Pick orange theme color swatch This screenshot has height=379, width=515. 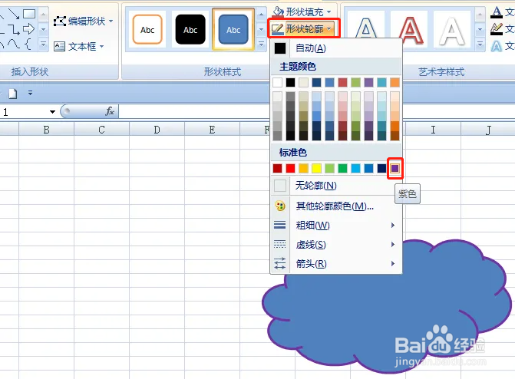point(395,82)
